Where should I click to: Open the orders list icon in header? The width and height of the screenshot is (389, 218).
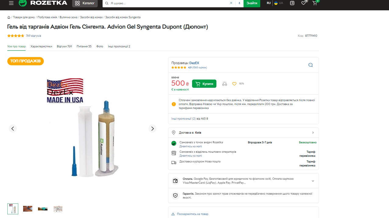pyautogui.click(x=292, y=3)
